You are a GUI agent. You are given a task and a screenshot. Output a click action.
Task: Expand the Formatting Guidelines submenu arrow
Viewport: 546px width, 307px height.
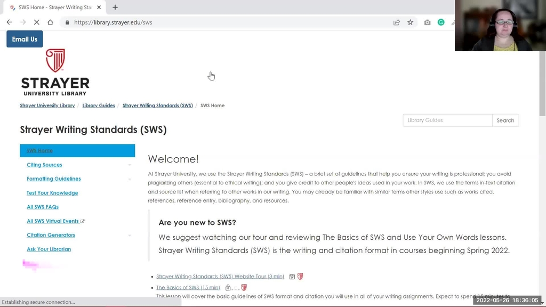click(x=130, y=179)
